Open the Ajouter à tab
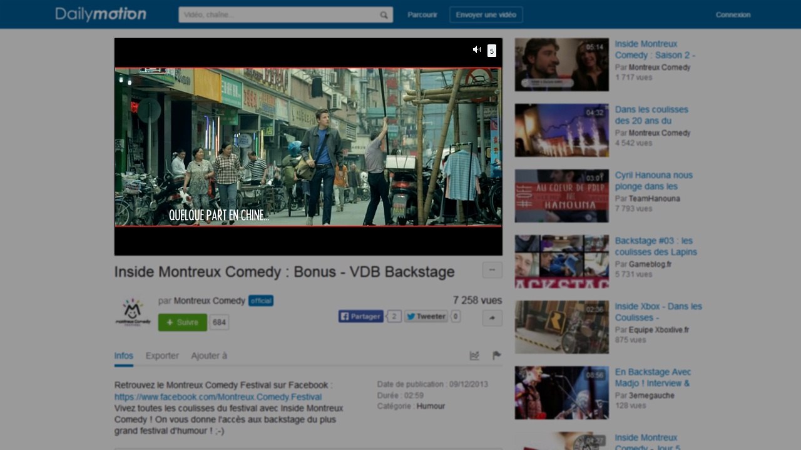This screenshot has width=801, height=450. 209,356
